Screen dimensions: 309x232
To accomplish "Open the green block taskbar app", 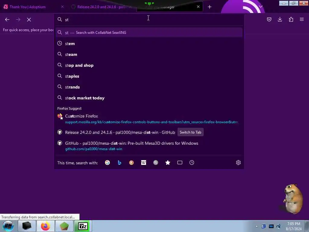I will tap(64, 226).
